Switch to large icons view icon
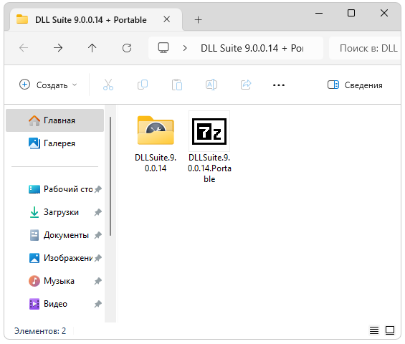405x344 pixels. point(390,330)
